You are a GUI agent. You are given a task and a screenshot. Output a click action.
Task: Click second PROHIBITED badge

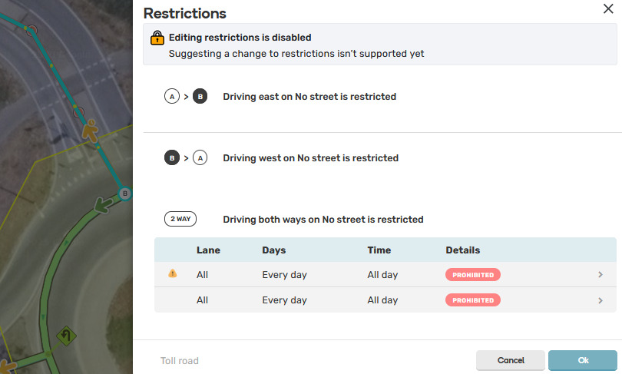(472, 300)
